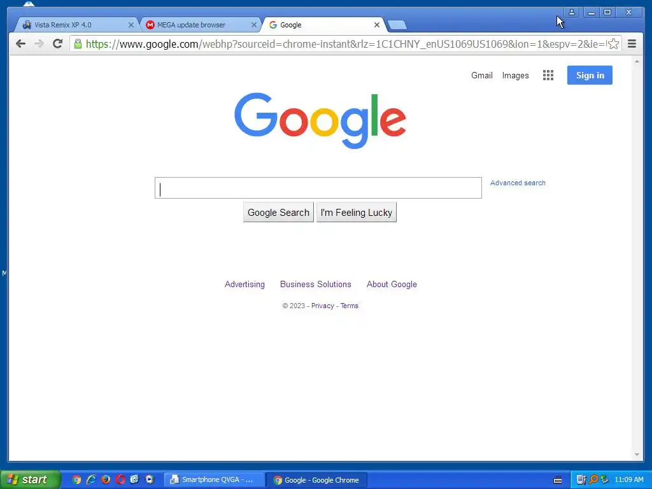Open a new tab
This screenshot has width=652, height=489.
(x=397, y=25)
